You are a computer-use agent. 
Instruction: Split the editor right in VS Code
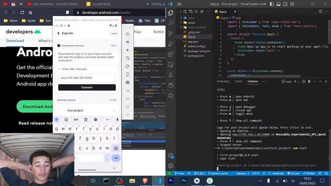pos(321,11)
